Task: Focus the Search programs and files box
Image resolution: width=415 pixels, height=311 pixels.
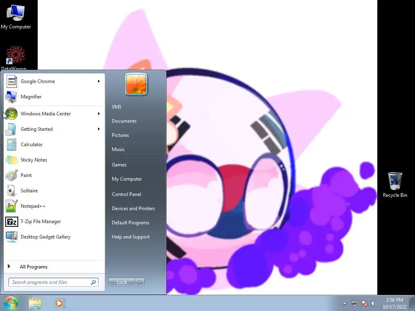Action: click(x=53, y=282)
